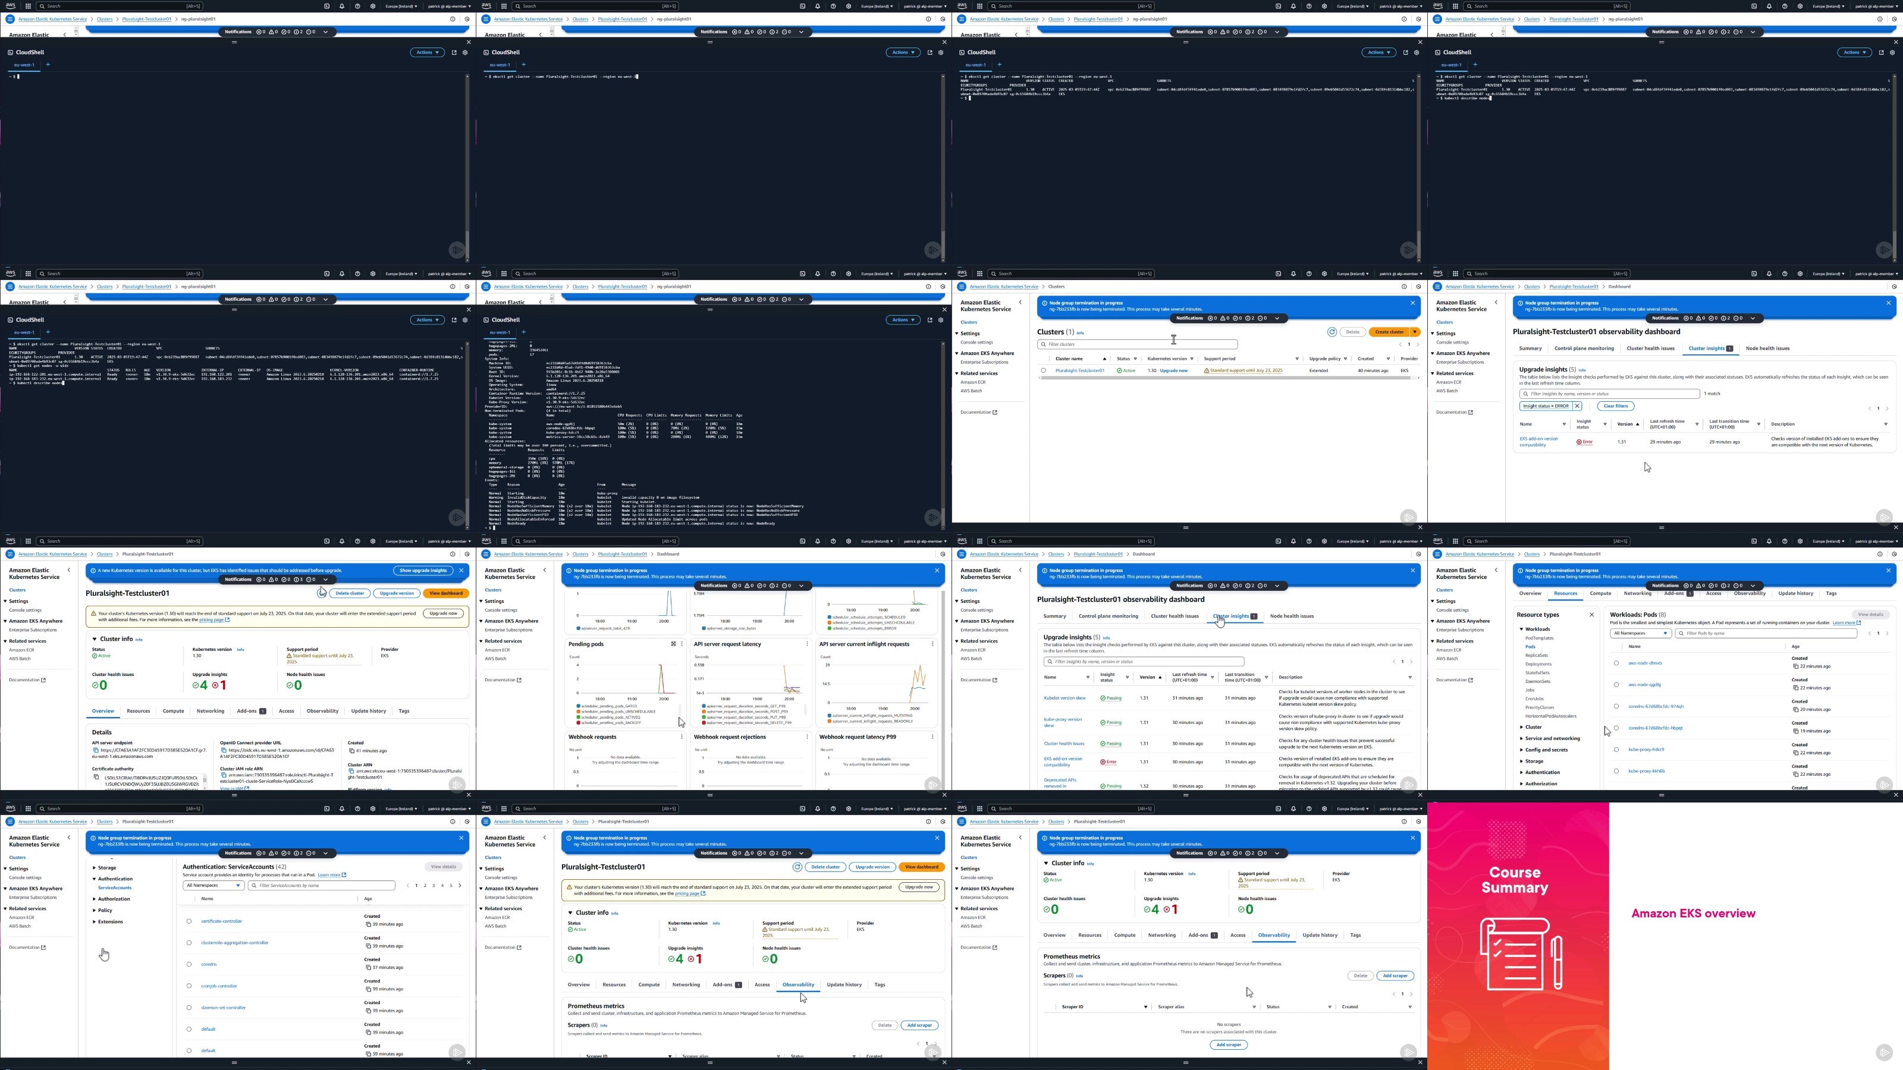This screenshot has width=1903, height=1070.
Task: Open All Namespaces dropdown beside Filter Pods field
Action: click(x=1640, y=634)
